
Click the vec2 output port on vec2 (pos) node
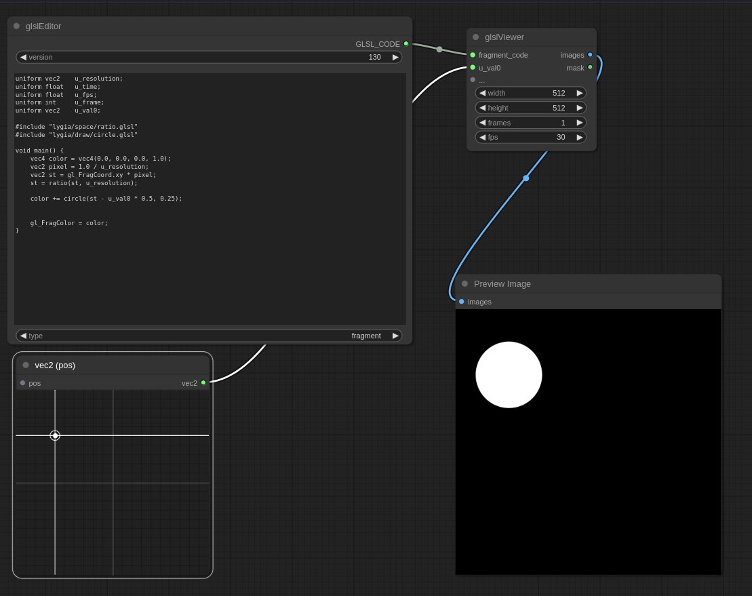203,382
